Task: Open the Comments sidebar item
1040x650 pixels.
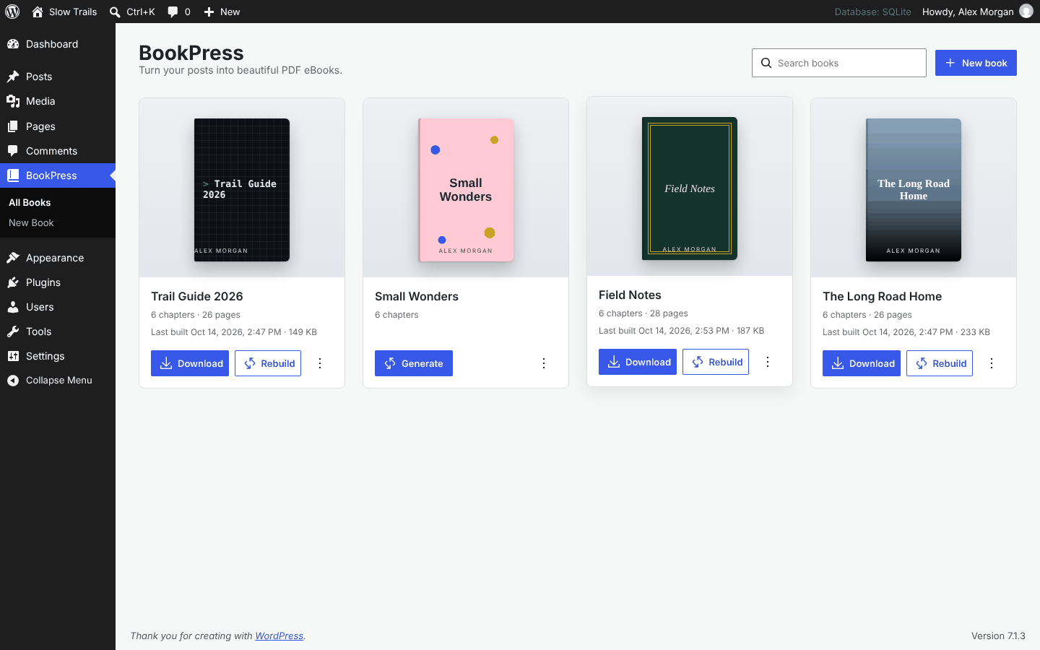Action: click(58, 151)
